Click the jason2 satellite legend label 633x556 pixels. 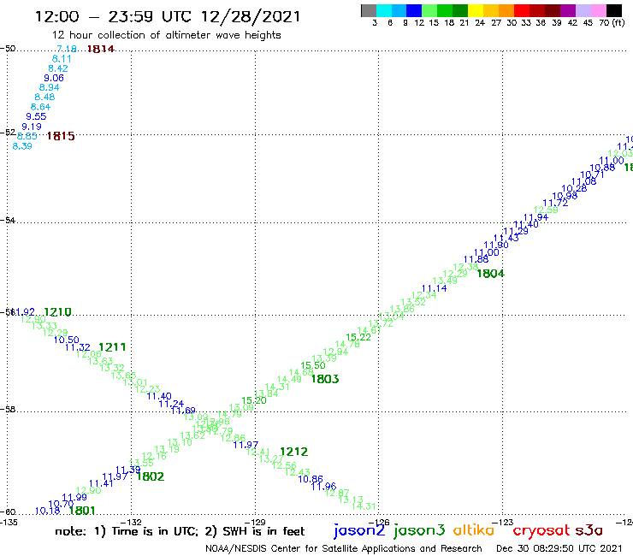pyautogui.click(x=359, y=530)
